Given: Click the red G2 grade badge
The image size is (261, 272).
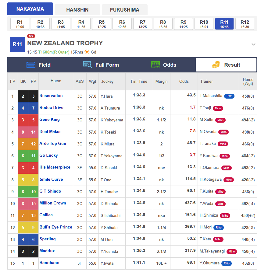Looking at the screenshot, I should pyautogui.click(x=31, y=36).
